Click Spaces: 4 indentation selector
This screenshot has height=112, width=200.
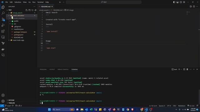coord(162,106)
